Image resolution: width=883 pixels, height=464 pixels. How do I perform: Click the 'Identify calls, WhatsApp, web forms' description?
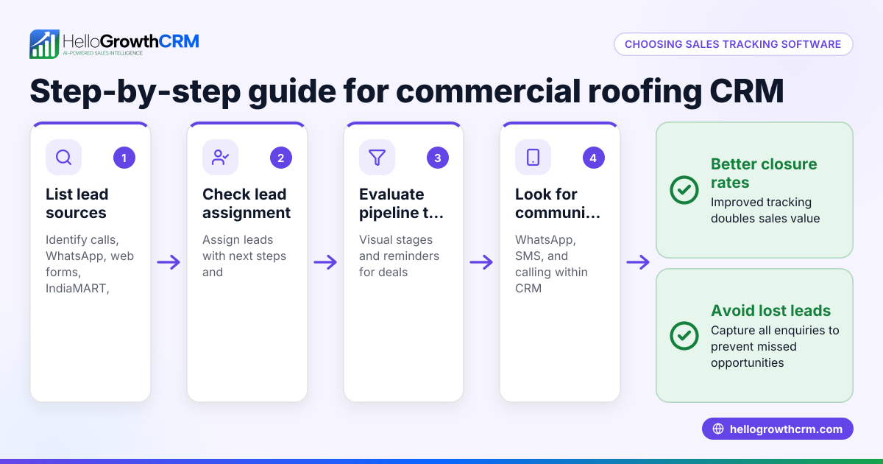point(90,264)
